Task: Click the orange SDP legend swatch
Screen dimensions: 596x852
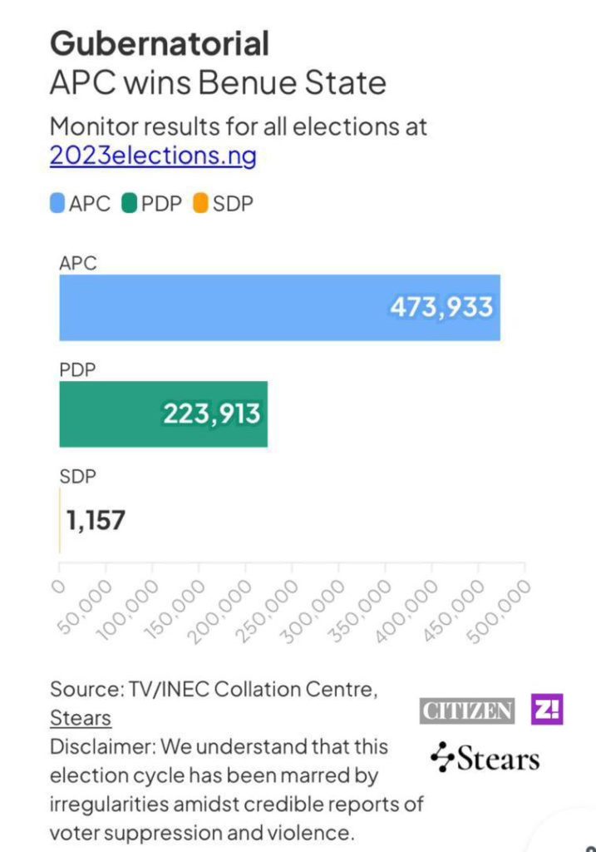Action: (x=200, y=203)
